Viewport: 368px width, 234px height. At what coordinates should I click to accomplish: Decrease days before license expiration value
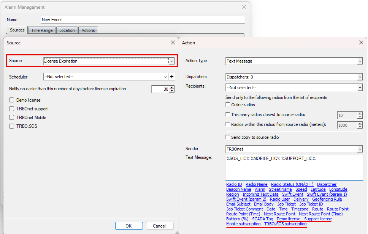172,91
